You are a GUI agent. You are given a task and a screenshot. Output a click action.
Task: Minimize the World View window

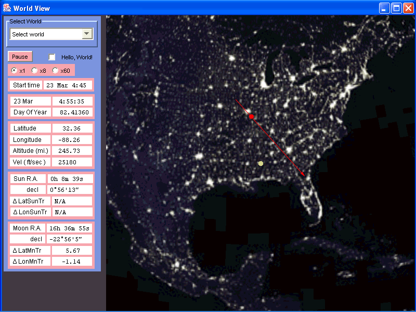coord(384,8)
